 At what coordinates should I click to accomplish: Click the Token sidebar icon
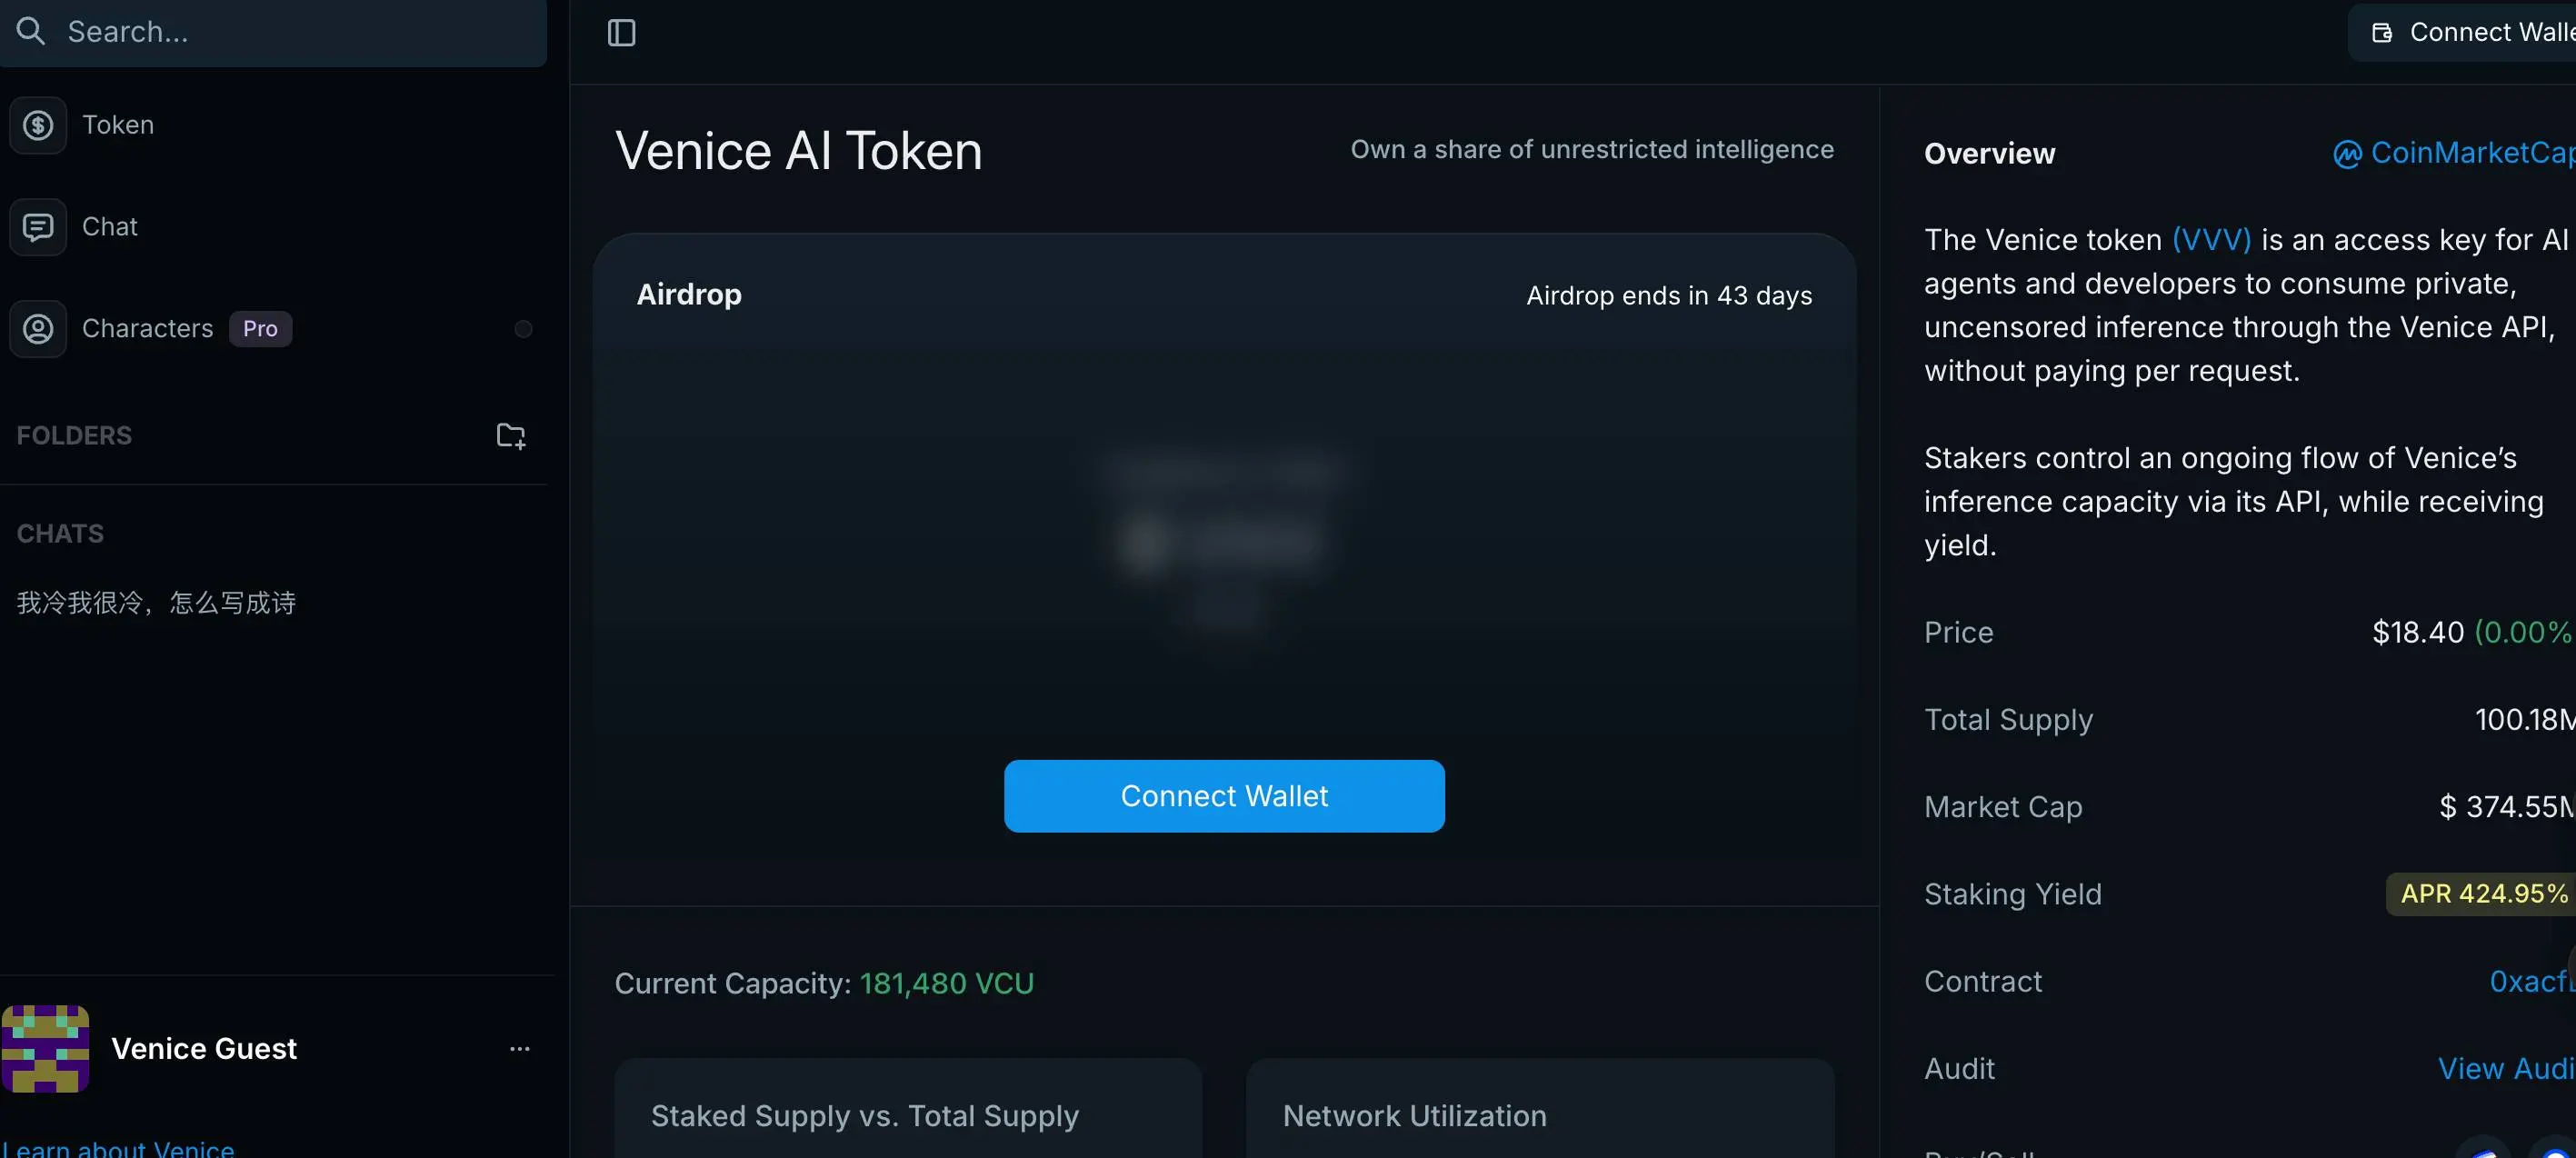(x=39, y=125)
